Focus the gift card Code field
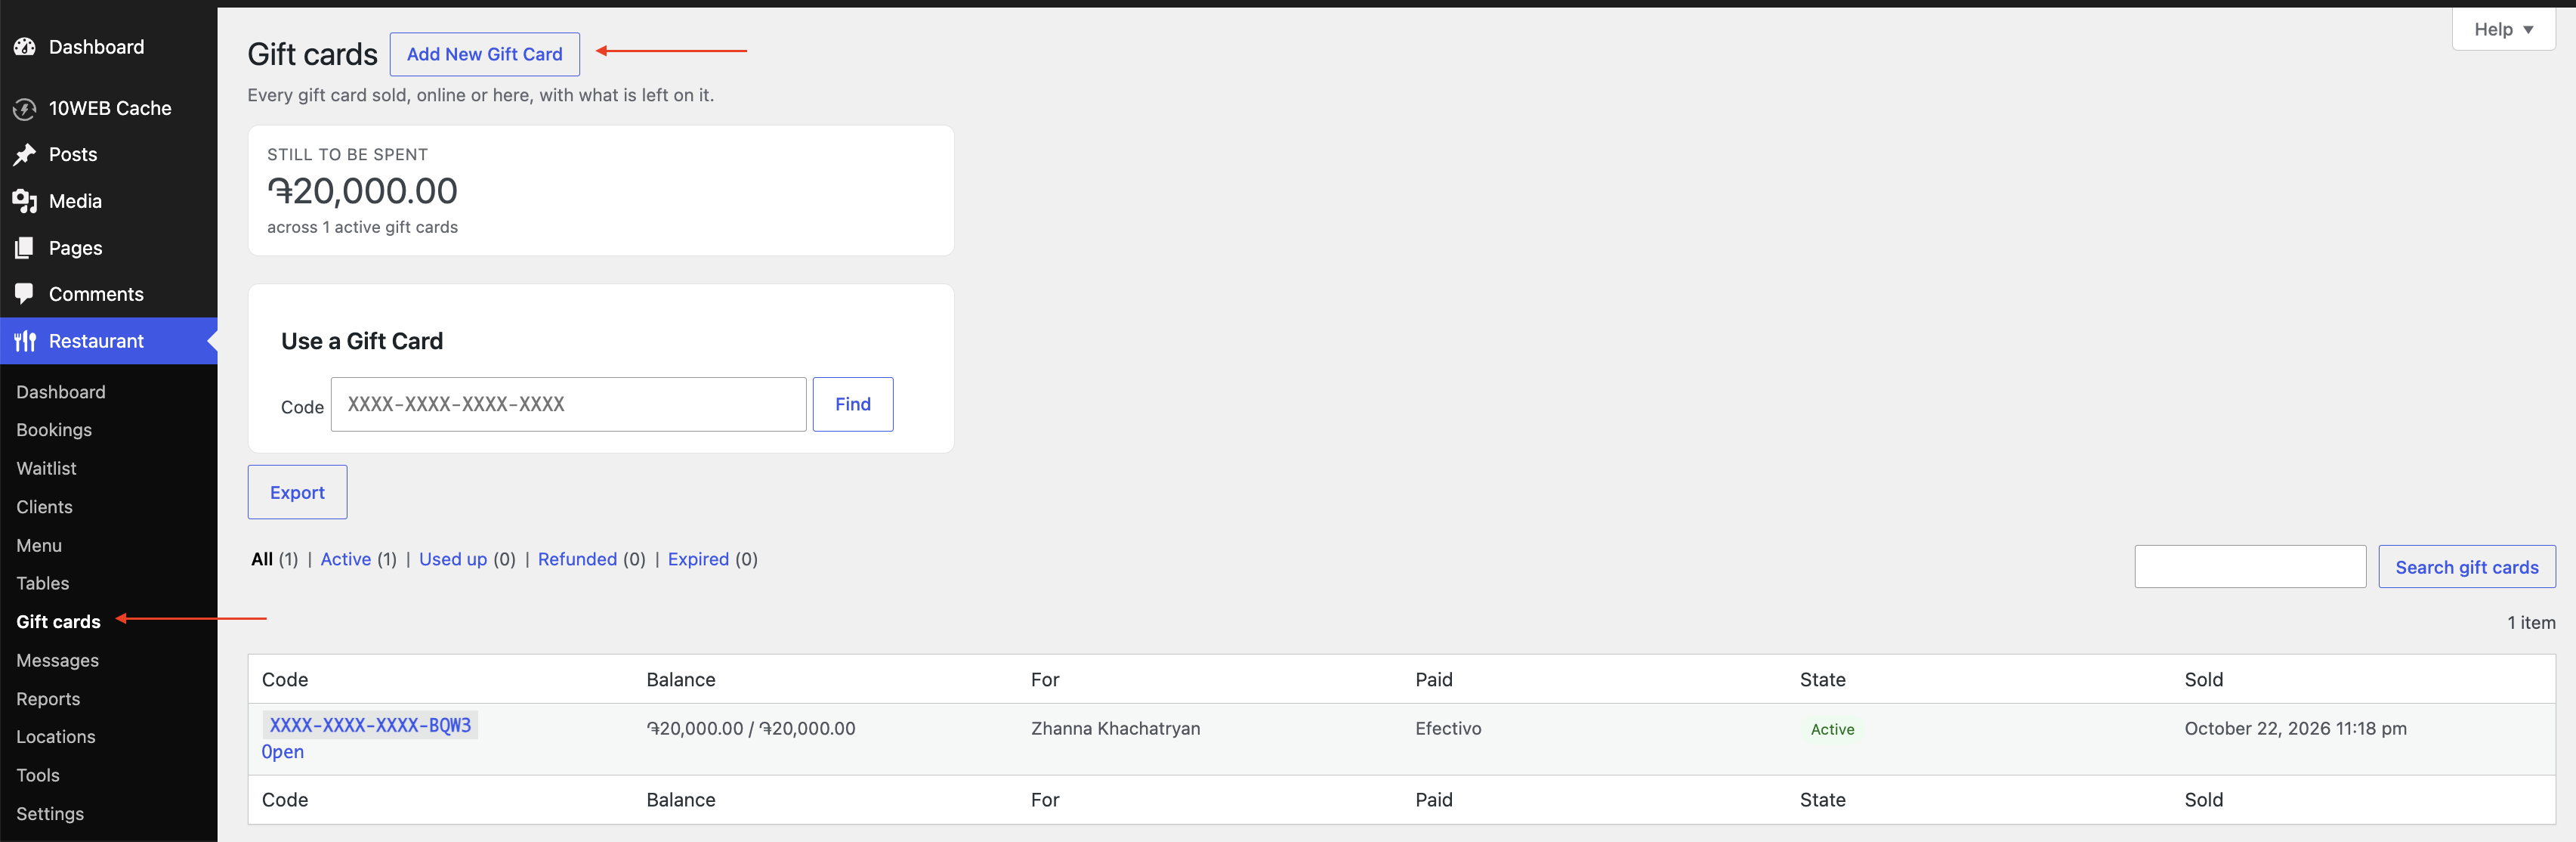Viewport: 2576px width, 842px height. pos(568,404)
